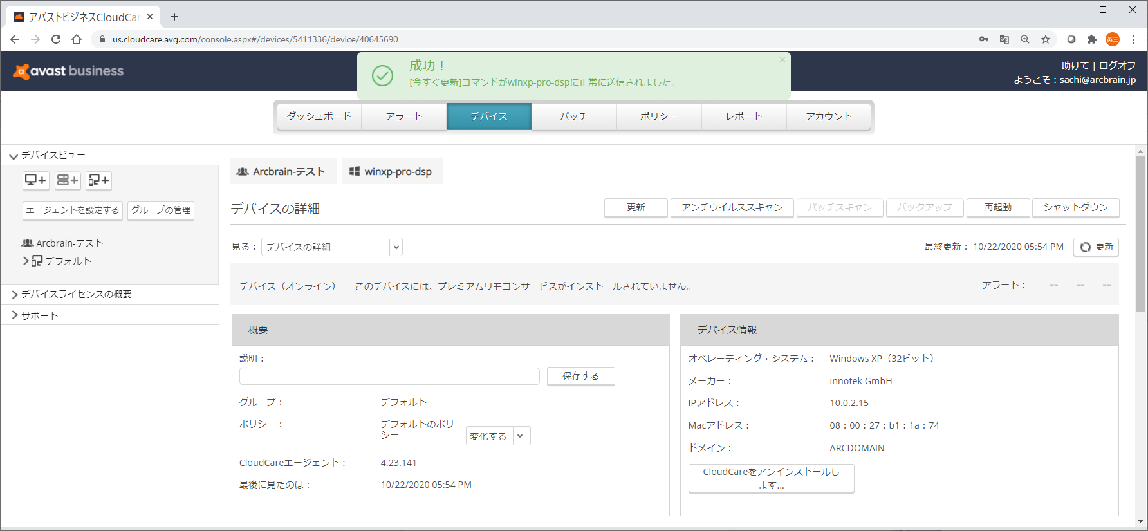The width and height of the screenshot is (1148, 531).
Task: Open a new browser tab
Action: (174, 17)
